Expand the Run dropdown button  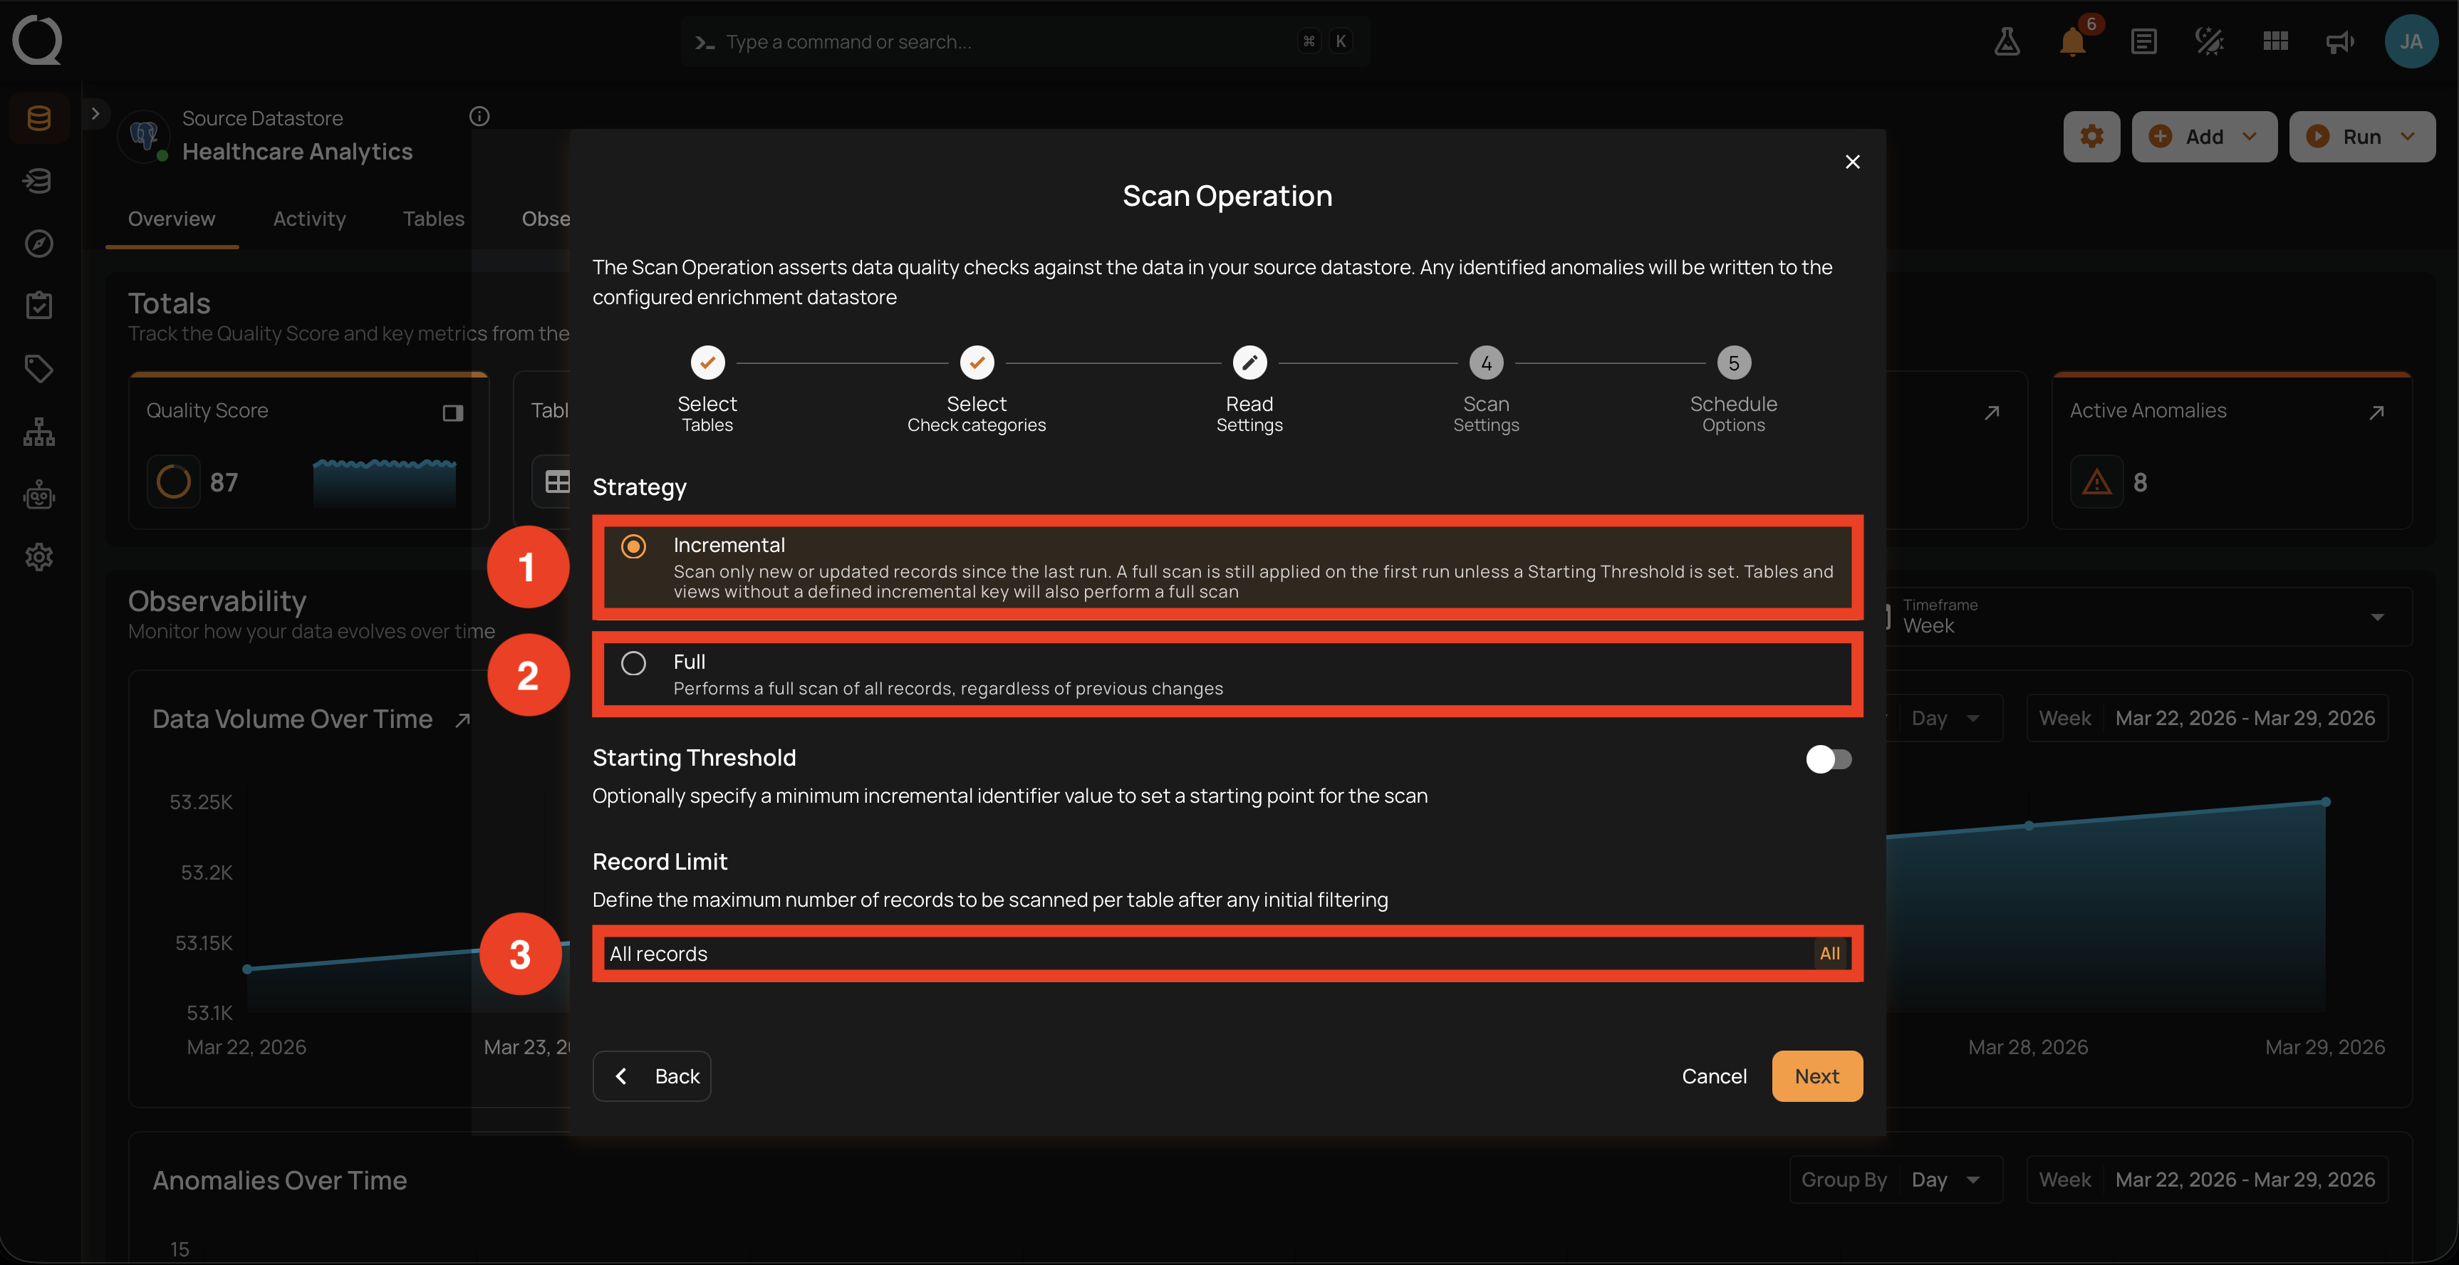[2361, 137]
